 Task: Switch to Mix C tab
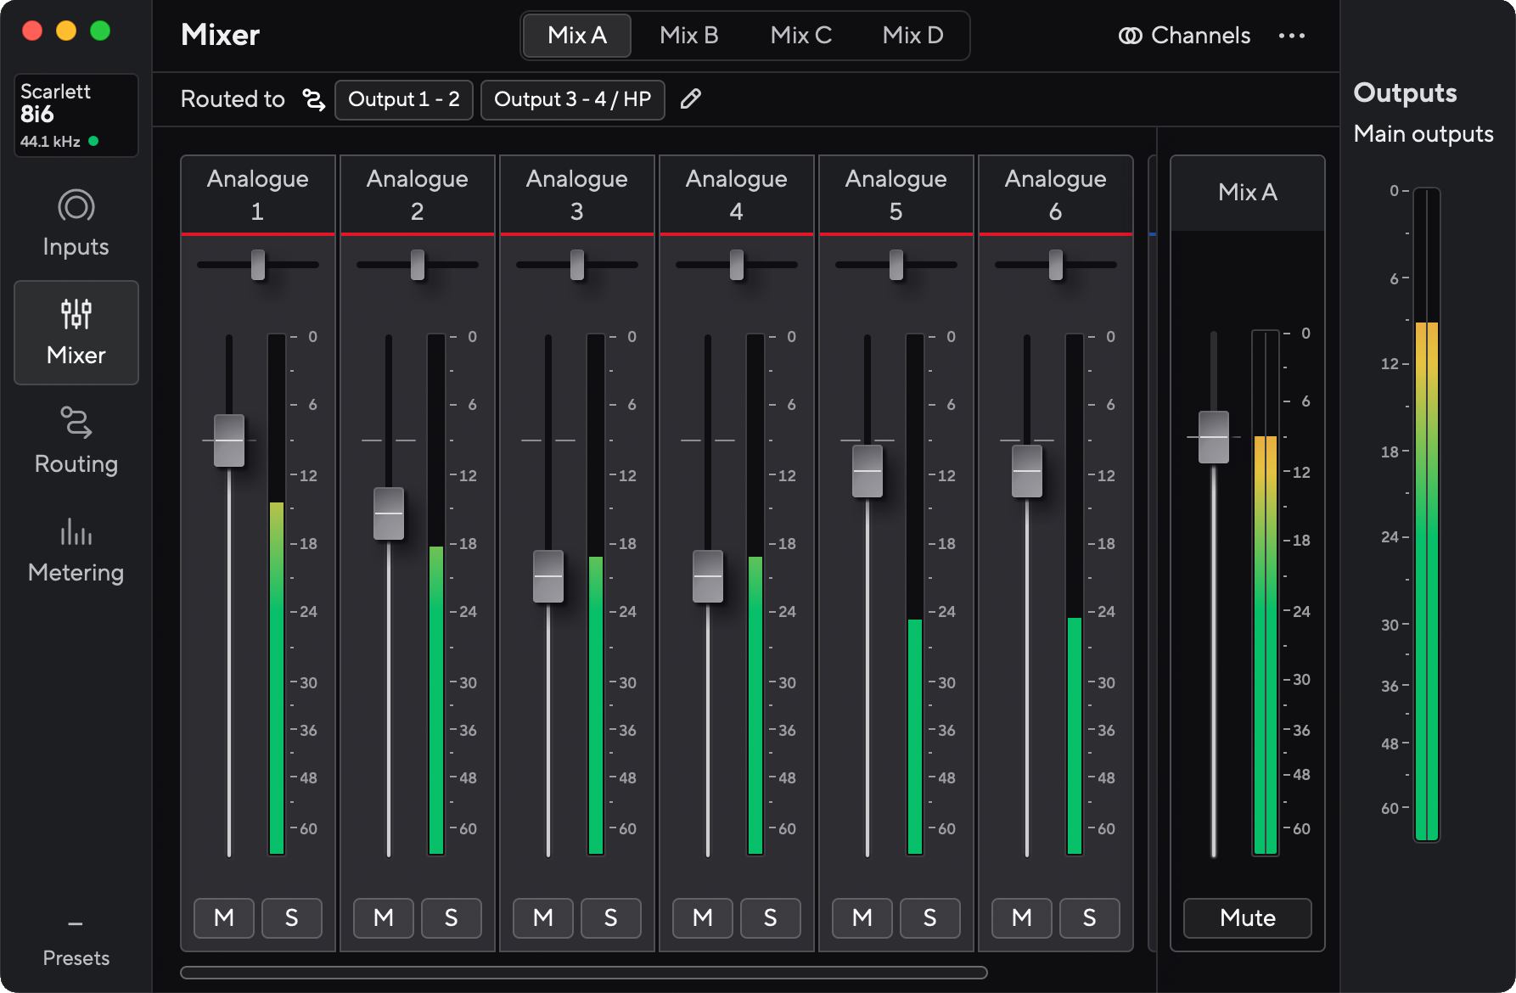click(x=801, y=36)
